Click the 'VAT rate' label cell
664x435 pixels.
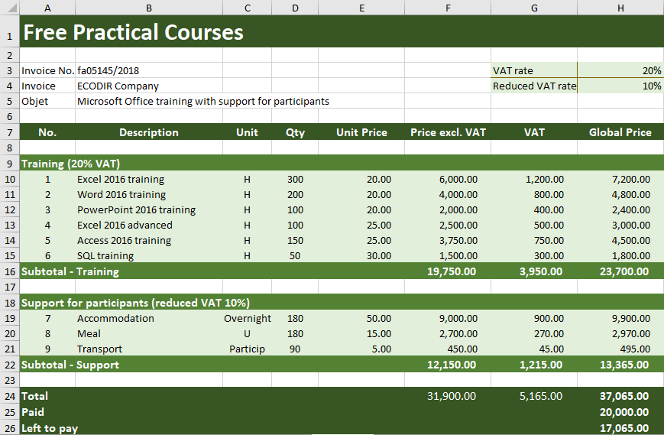point(534,70)
